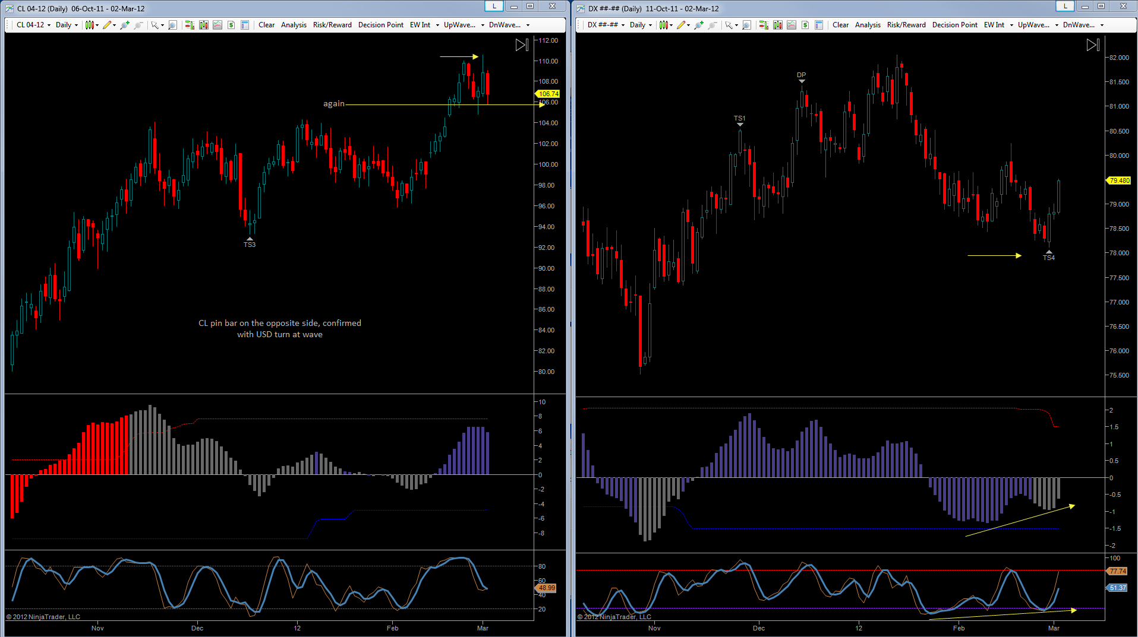Click the zoom frame magnifier in DX chart
This screenshot has width=1138, height=637.
point(746,25)
